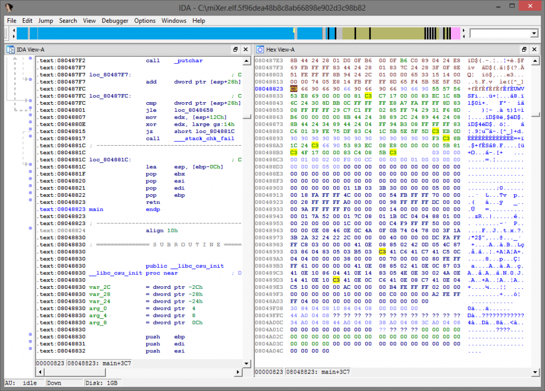
Task: Click the upper arrow left of the navigation band
Action: click(x=14, y=30)
